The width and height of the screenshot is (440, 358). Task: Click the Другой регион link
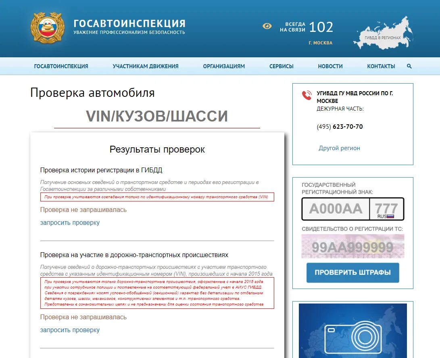[339, 148]
